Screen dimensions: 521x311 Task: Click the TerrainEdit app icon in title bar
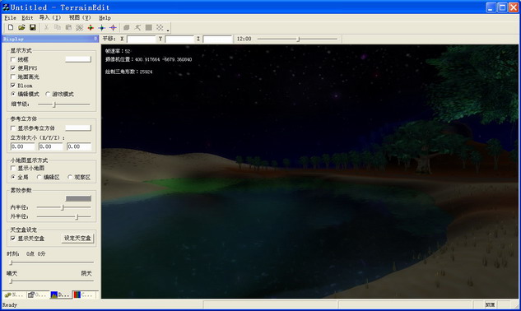(x=6, y=7)
